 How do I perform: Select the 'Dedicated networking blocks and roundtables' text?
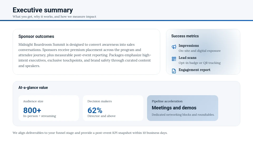tap(183, 115)
